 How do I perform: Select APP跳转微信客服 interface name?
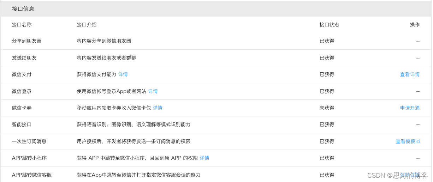point(32,175)
